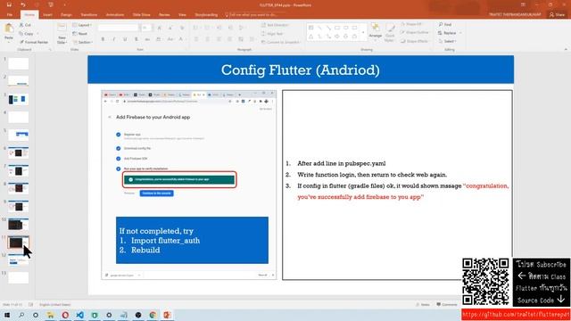The width and height of the screenshot is (571, 321).
Task: Toggle Italic formatting
Action: [x=113, y=39]
